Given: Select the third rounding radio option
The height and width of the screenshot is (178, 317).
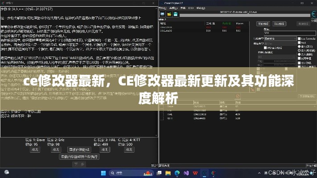Looking at the screenshot, I should pyautogui.click(x=299, y=54).
